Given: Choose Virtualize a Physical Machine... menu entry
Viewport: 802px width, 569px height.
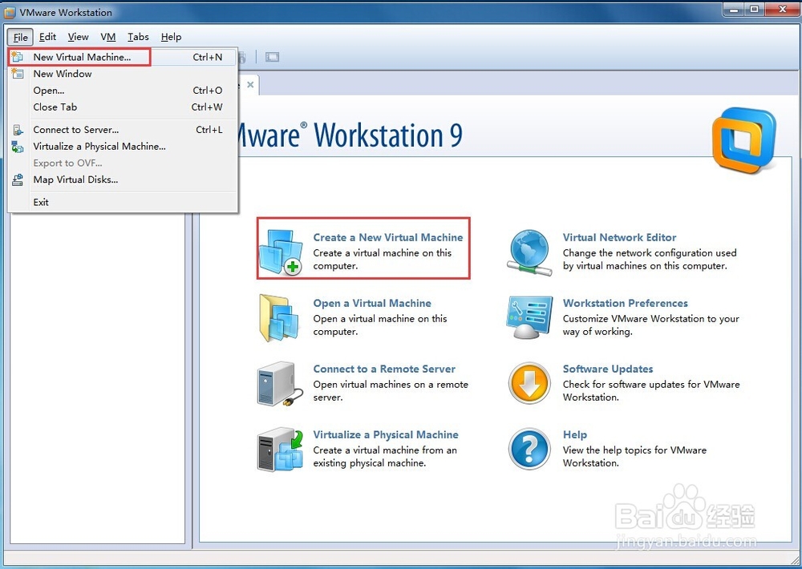Looking at the screenshot, I should (x=122, y=146).
